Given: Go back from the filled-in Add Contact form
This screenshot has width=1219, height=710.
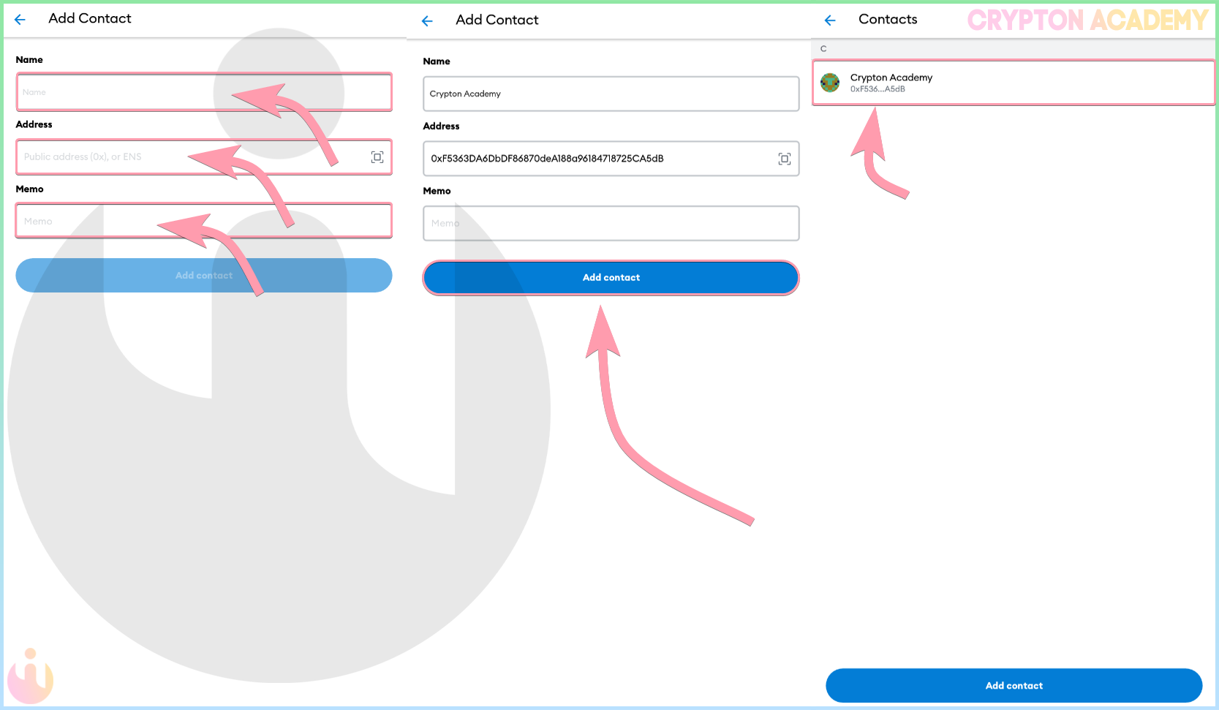Looking at the screenshot, I should coord(427,21).
